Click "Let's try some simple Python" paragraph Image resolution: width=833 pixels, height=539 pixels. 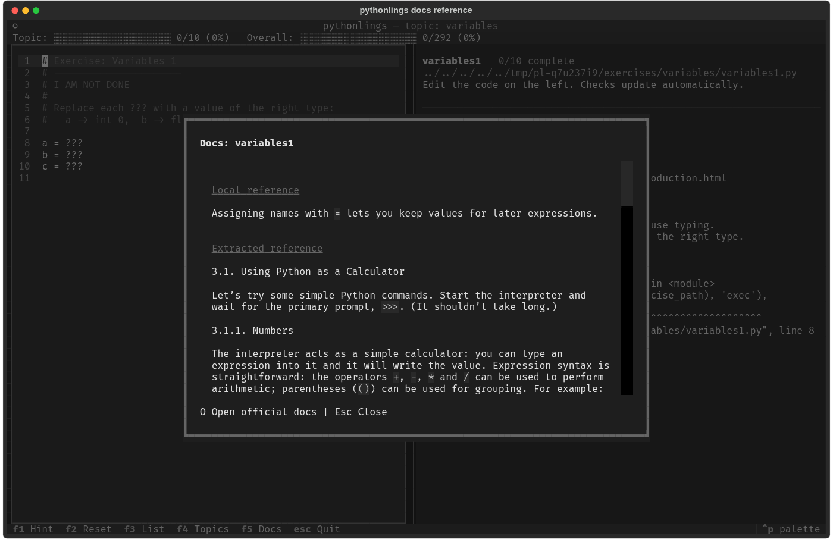[399, 300]
